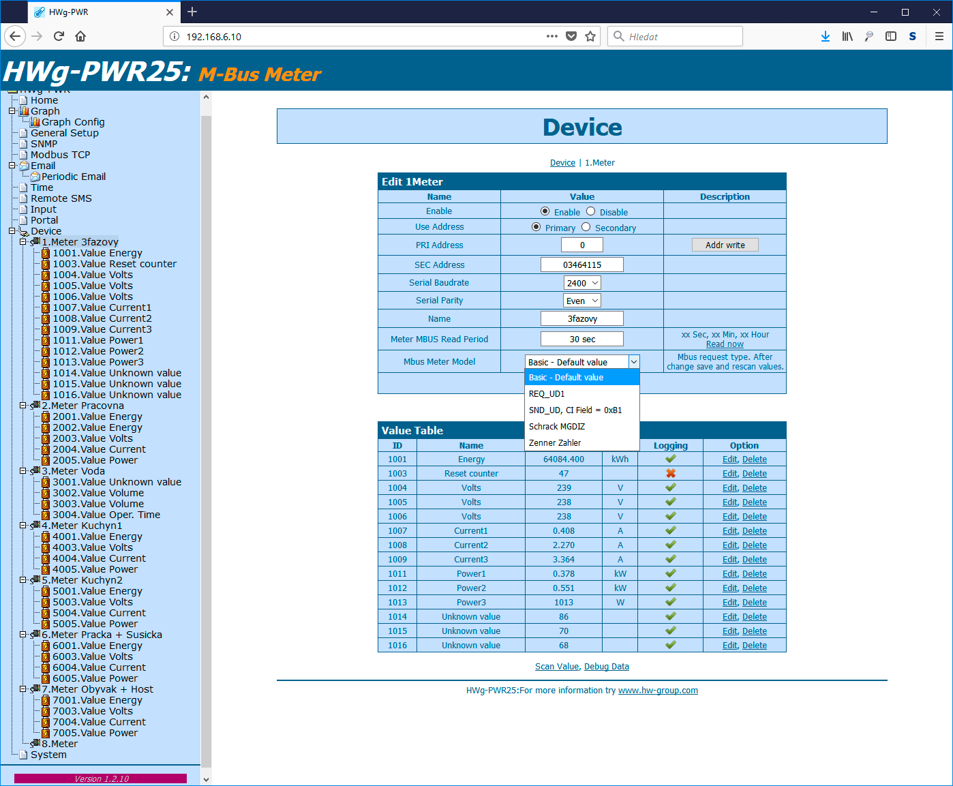Open Firefox hamburger menu

[x=939, y=36]
